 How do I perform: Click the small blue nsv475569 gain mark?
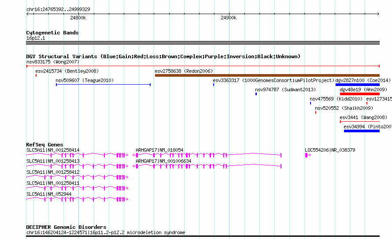pos(311,103)
